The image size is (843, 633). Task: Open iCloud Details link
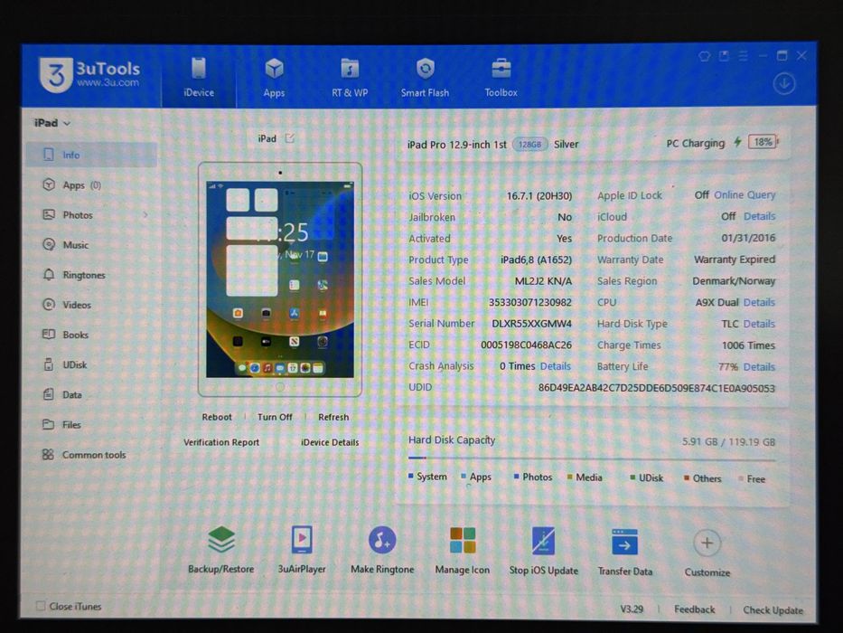(x=759, y=216)
